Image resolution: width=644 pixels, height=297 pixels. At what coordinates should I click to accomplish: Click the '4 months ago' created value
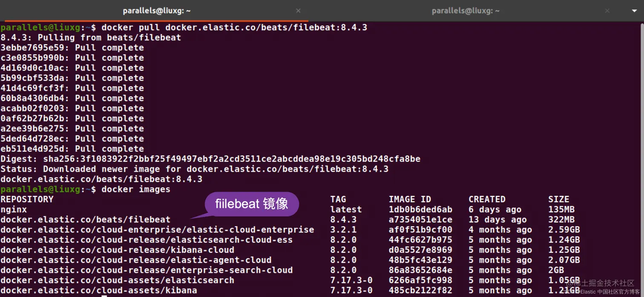(500, 230)
